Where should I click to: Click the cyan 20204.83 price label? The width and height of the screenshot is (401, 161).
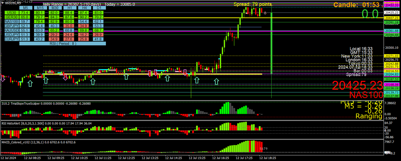(x=391, y=74)
